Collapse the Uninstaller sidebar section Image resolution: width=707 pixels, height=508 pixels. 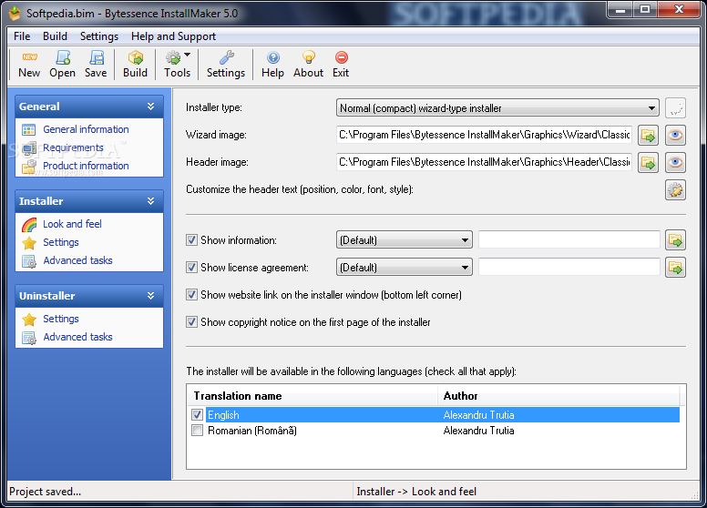150,296
